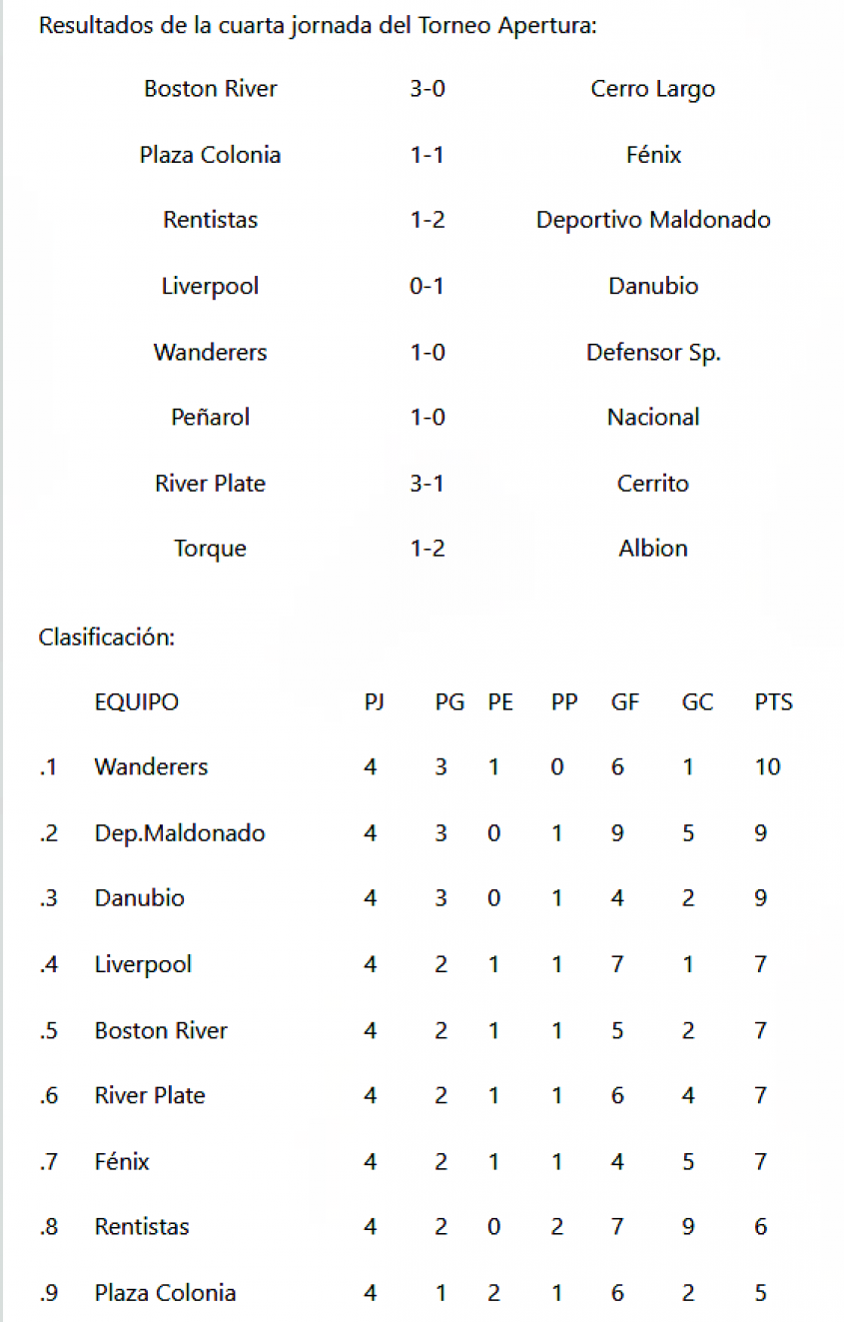The width and height of the screenshot is (844, 1322).
Task: Click Deportivo Maldonado in the results list
Action: [653, 220]
